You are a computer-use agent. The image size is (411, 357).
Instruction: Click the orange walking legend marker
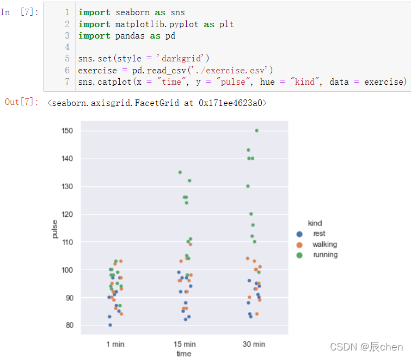click(299, 245)
